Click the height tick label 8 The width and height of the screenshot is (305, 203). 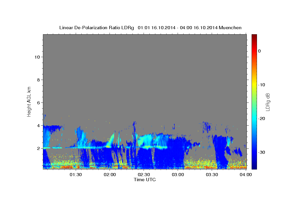[38, 80]
